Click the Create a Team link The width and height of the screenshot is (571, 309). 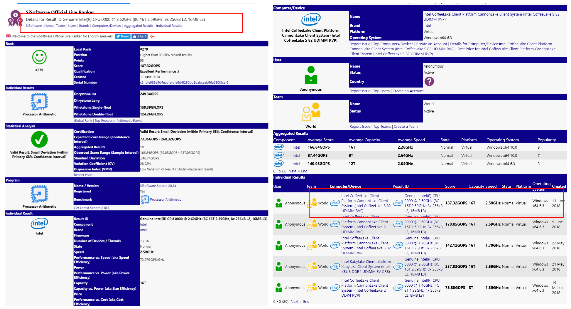click(406, 127)
